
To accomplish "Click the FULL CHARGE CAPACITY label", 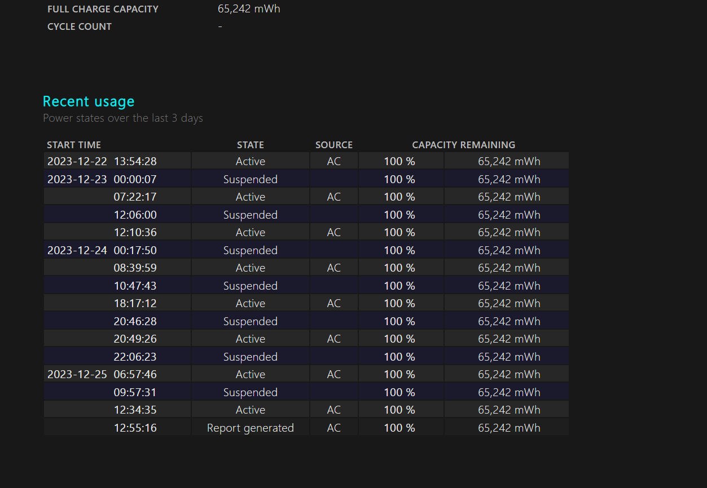I will [x=103, y=9].
